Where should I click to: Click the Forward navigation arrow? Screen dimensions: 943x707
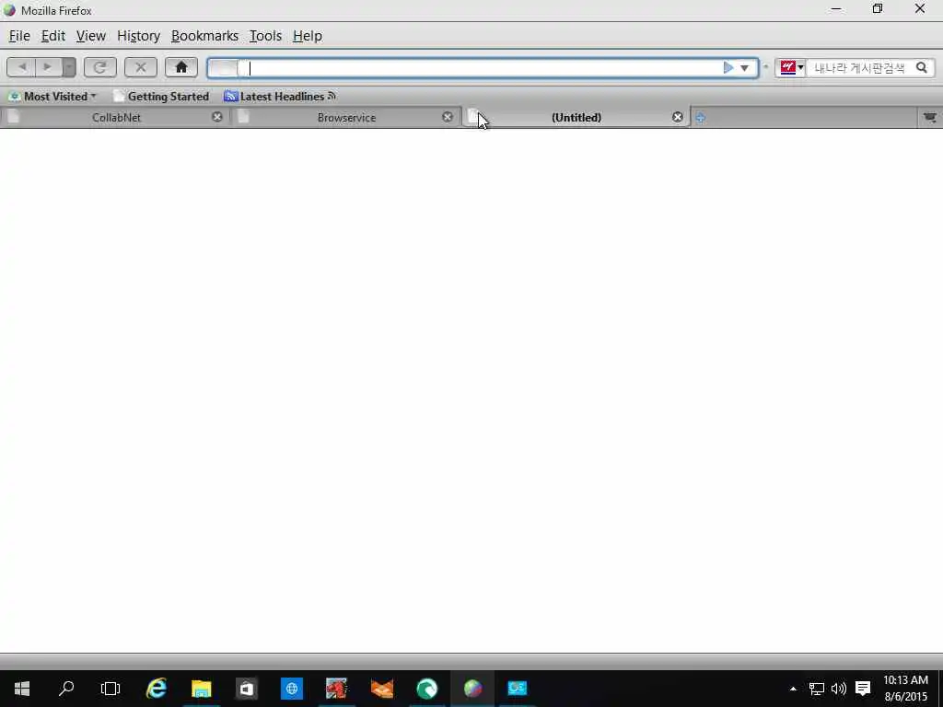point(48,67)
